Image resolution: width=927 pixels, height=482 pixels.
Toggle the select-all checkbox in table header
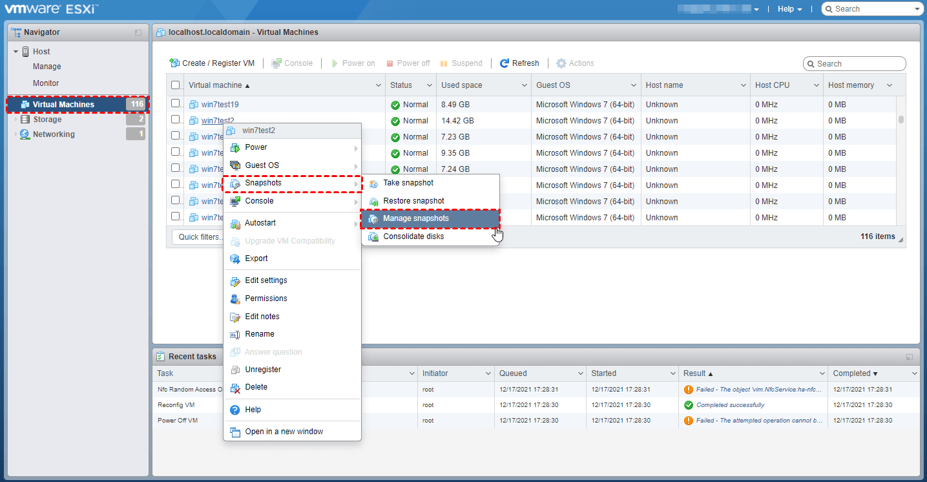176,85
